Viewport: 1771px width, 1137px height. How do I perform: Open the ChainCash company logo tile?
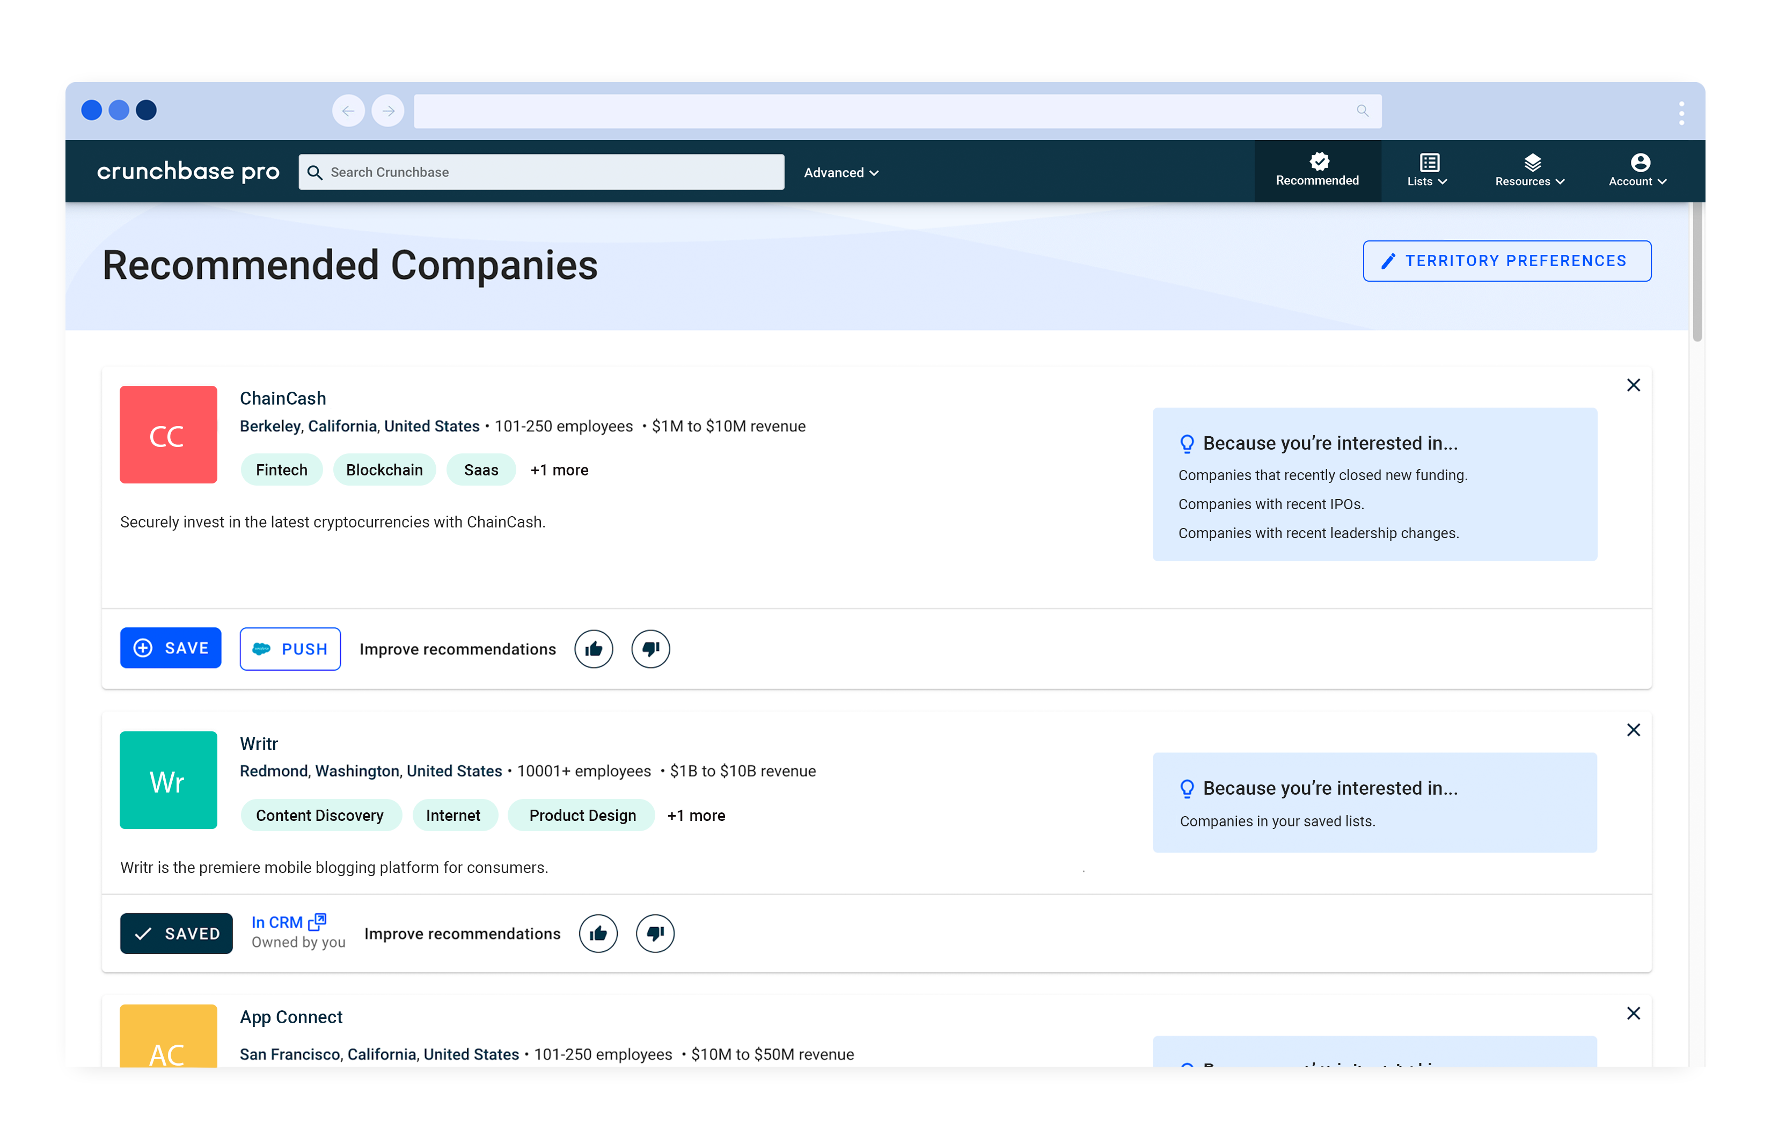(x=169, y=435)
